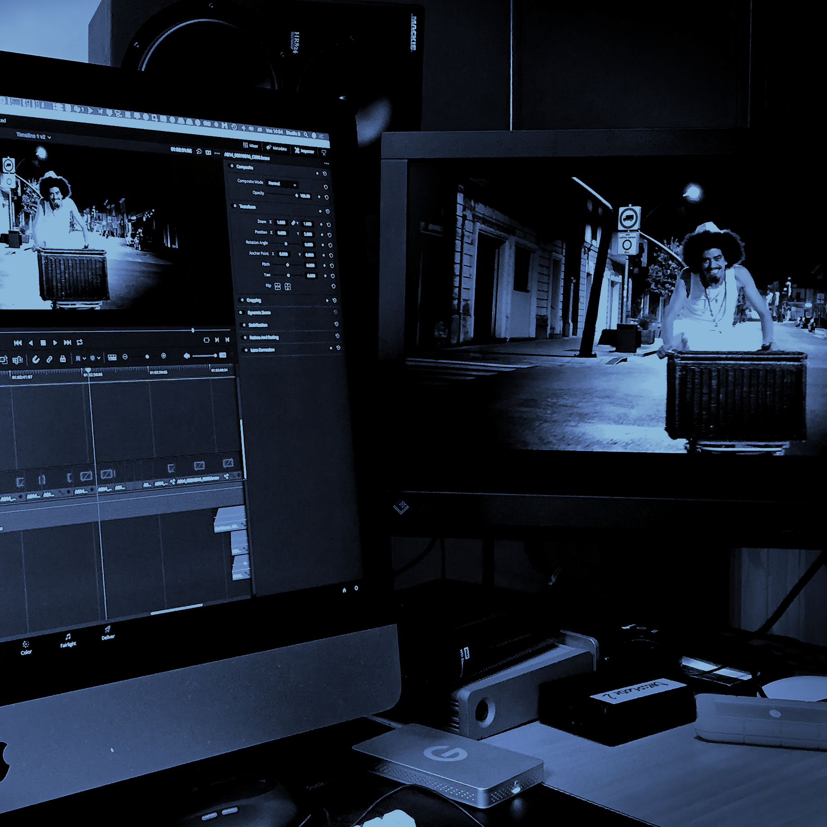Expand the Stabilization section
827x827 pixels.
(x=258, y=325)
